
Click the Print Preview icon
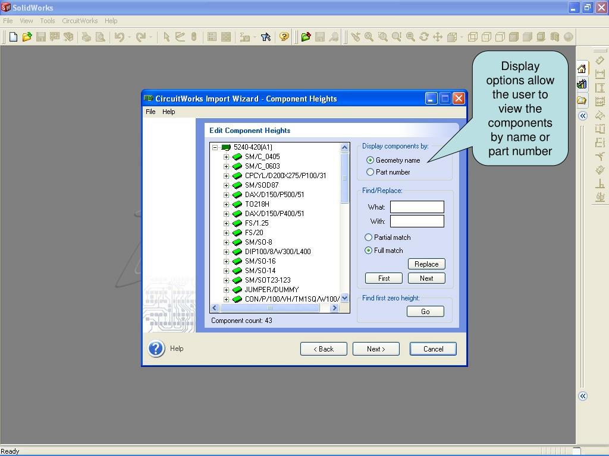pyautogui.click(x=100, y=37)
